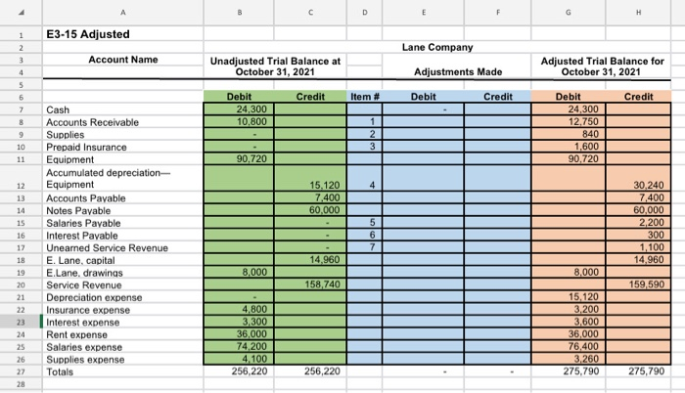The width and height of the screenshot is (685, 393).
Task: Click adjusted Service Revenue credit 159,590
Action: tap(638, 284)
